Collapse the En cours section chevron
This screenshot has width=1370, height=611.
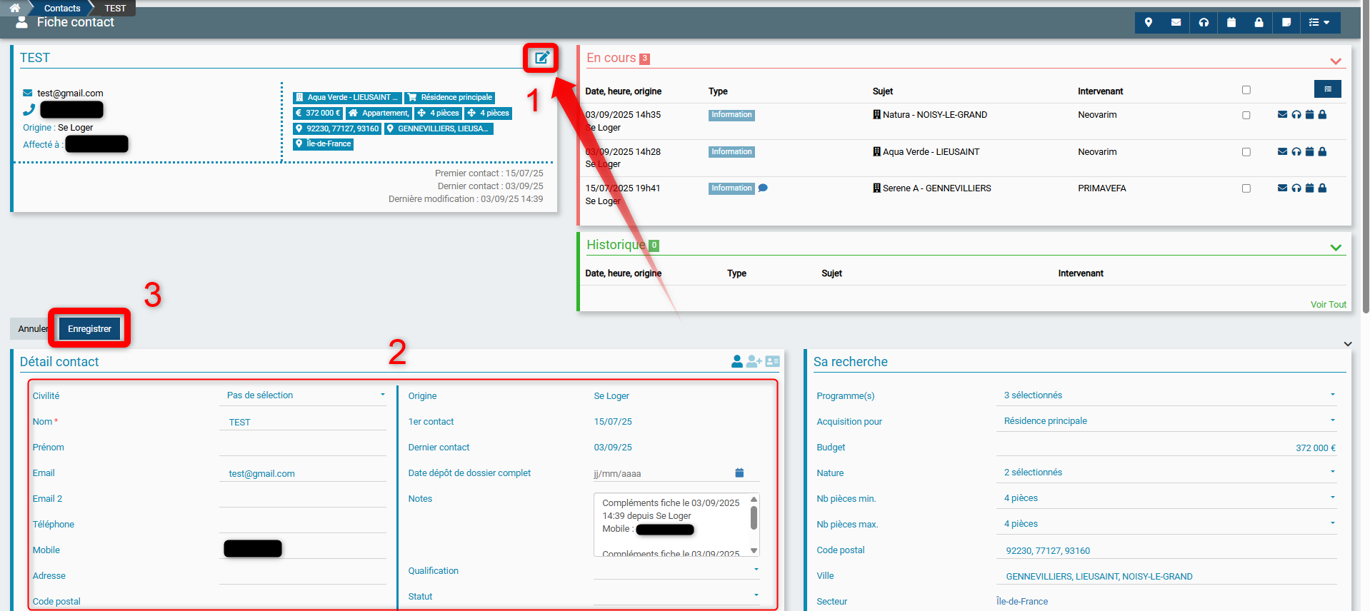click(1335, 61)
